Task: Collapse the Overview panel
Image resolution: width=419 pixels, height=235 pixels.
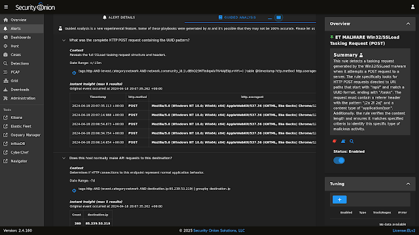Action: (408, 23)
